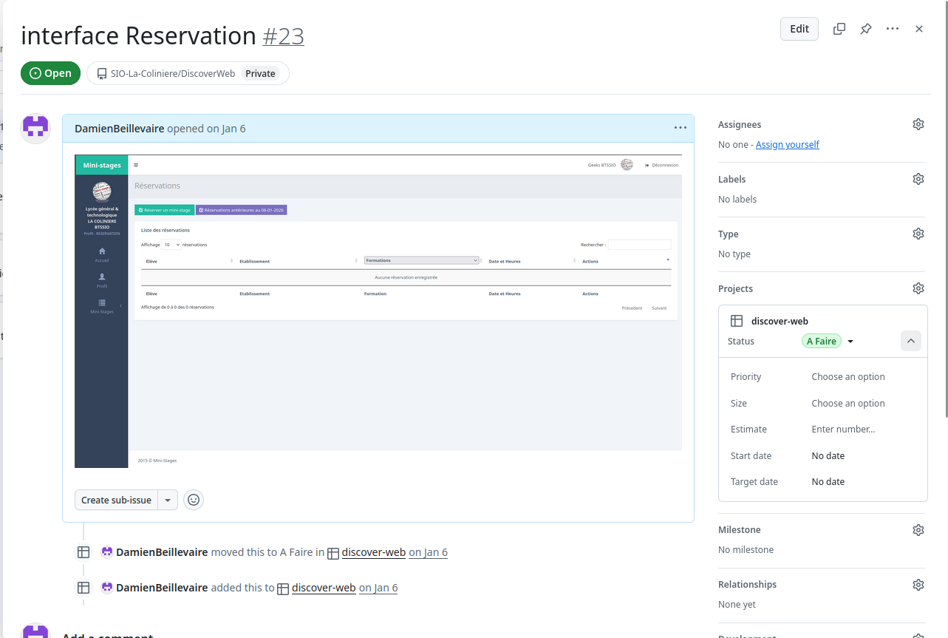
Task: Open the Milestone settings gear
Action: tap(918, 529)
